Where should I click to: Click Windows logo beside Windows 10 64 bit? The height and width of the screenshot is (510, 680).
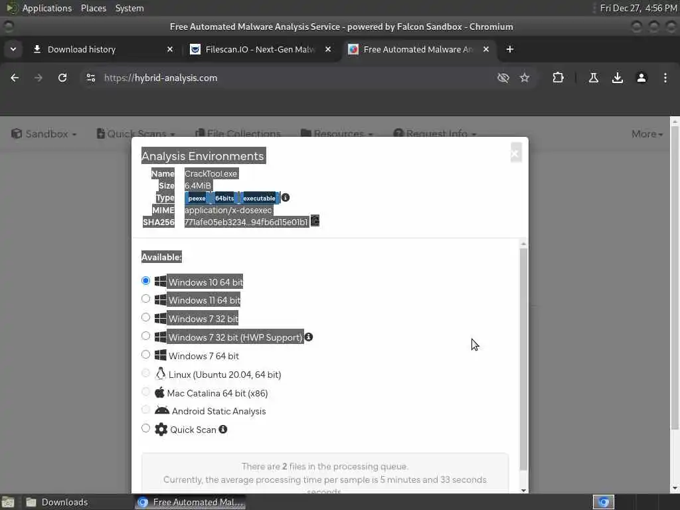[x=161, y=282]
